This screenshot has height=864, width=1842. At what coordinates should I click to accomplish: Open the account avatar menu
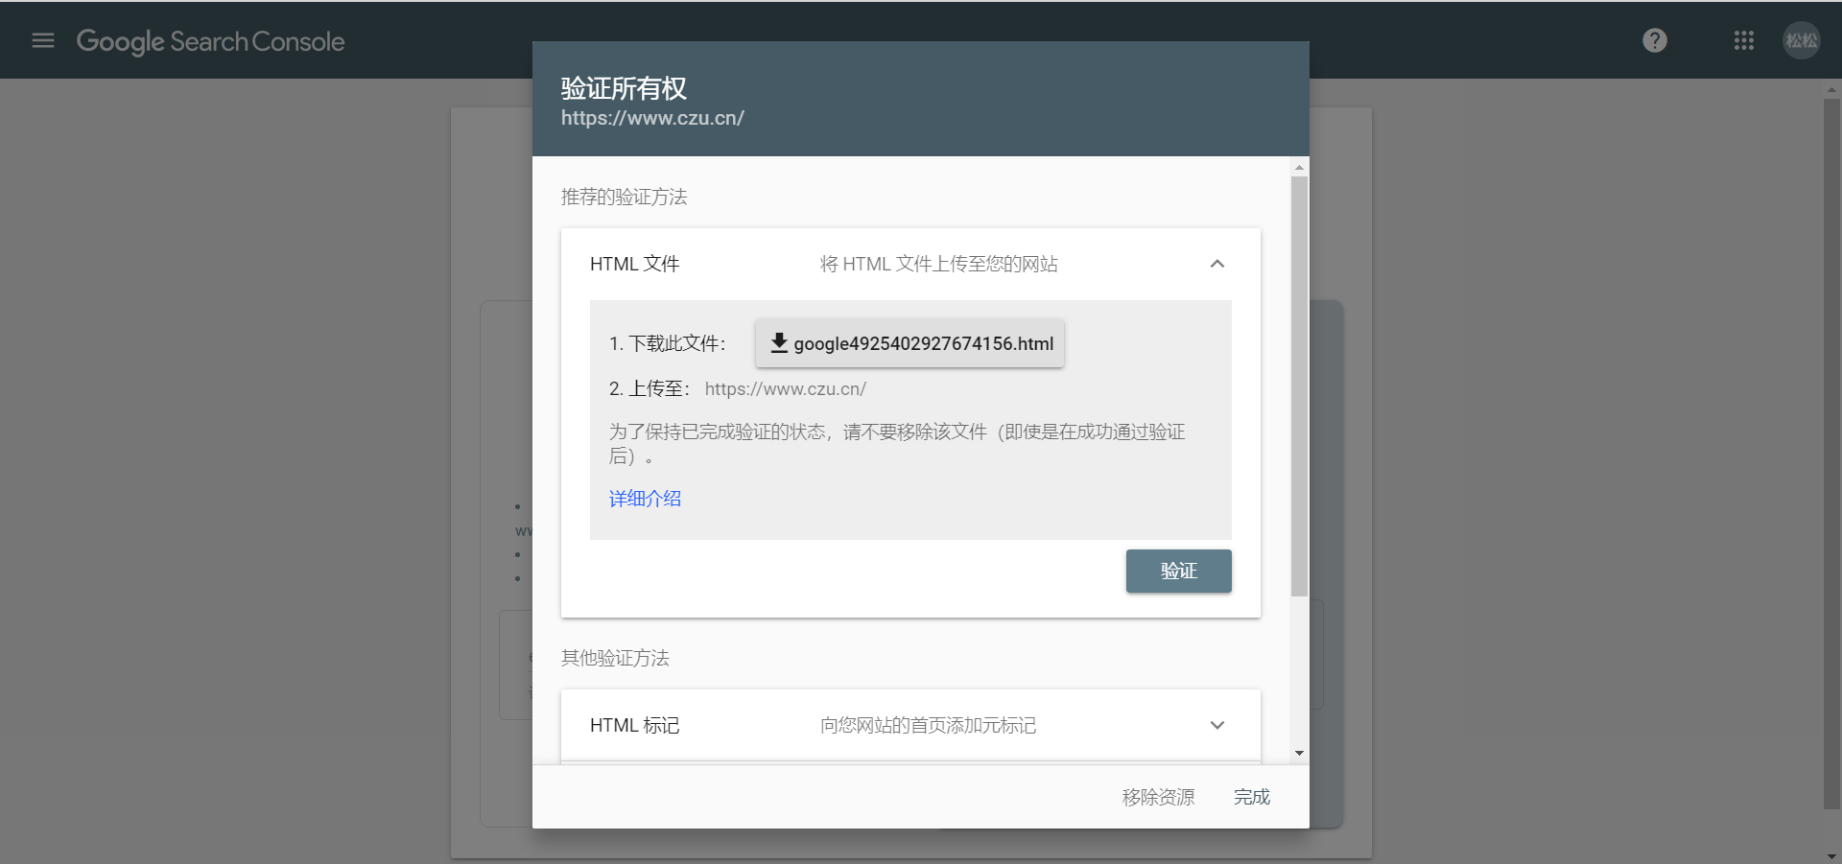tap(1801, 40)
